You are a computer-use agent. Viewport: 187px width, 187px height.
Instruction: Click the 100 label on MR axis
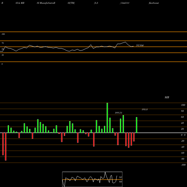pyautogui.click(x=183, y=105)
